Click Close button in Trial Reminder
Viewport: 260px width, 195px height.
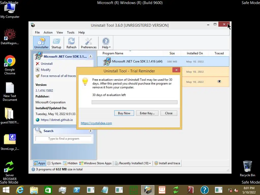point(169,113)
